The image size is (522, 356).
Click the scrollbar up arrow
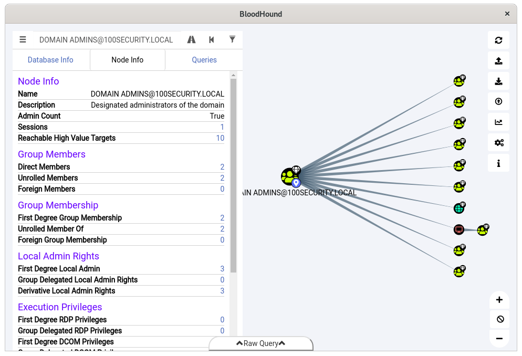tap(233, 75)
